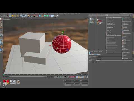
Task: Click Render to Picture Viewer icon
Action: [x=34, y=16]
